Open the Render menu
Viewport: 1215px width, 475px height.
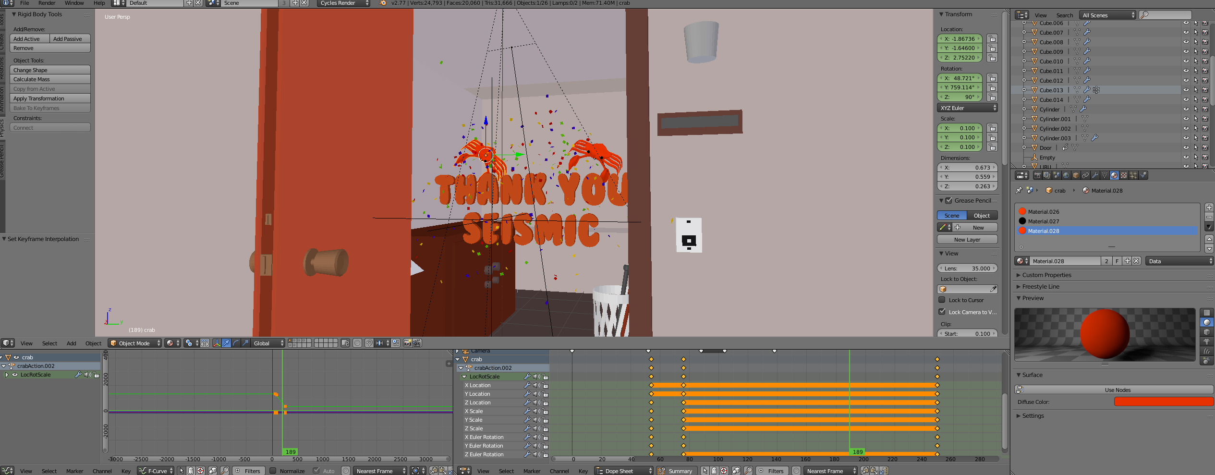[47, 3]
